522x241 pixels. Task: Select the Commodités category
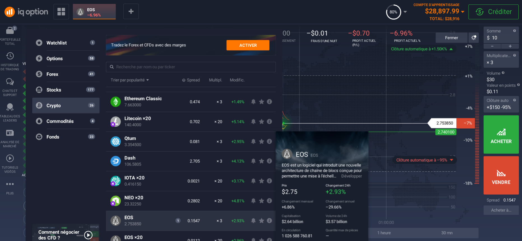click(66, 121)
